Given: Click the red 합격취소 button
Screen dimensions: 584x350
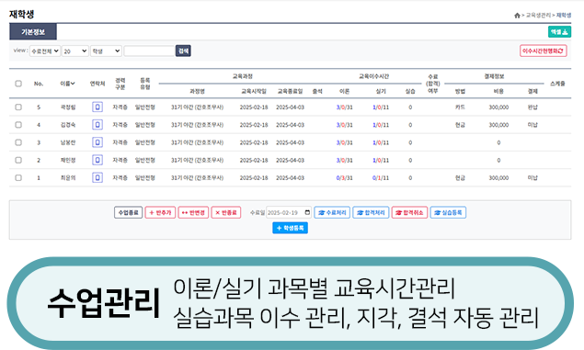Looking at the screenshot, I should pos(409,212).
